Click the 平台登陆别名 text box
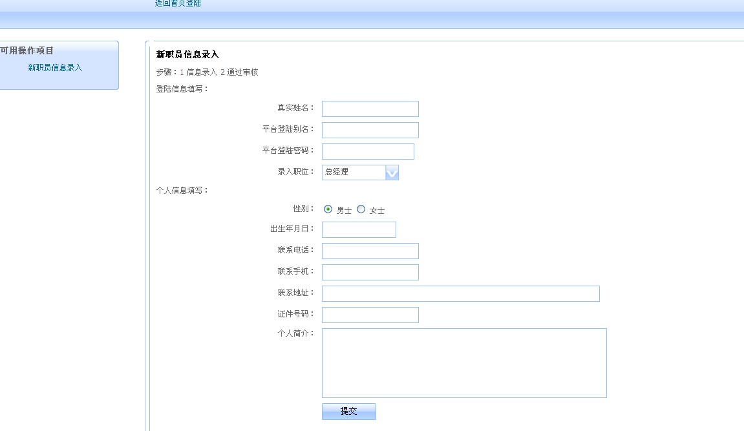 (x=370, y=130)
